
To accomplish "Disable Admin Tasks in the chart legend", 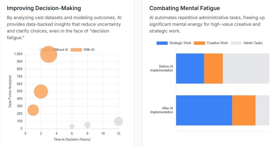I will point(253,43).
